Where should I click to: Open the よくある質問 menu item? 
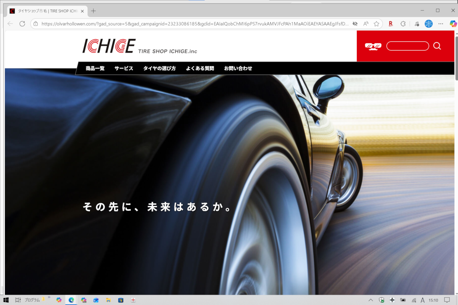tap(200, 69)
